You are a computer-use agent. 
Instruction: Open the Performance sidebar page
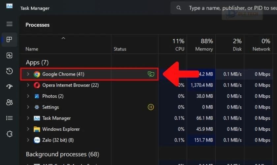[9, 55]
